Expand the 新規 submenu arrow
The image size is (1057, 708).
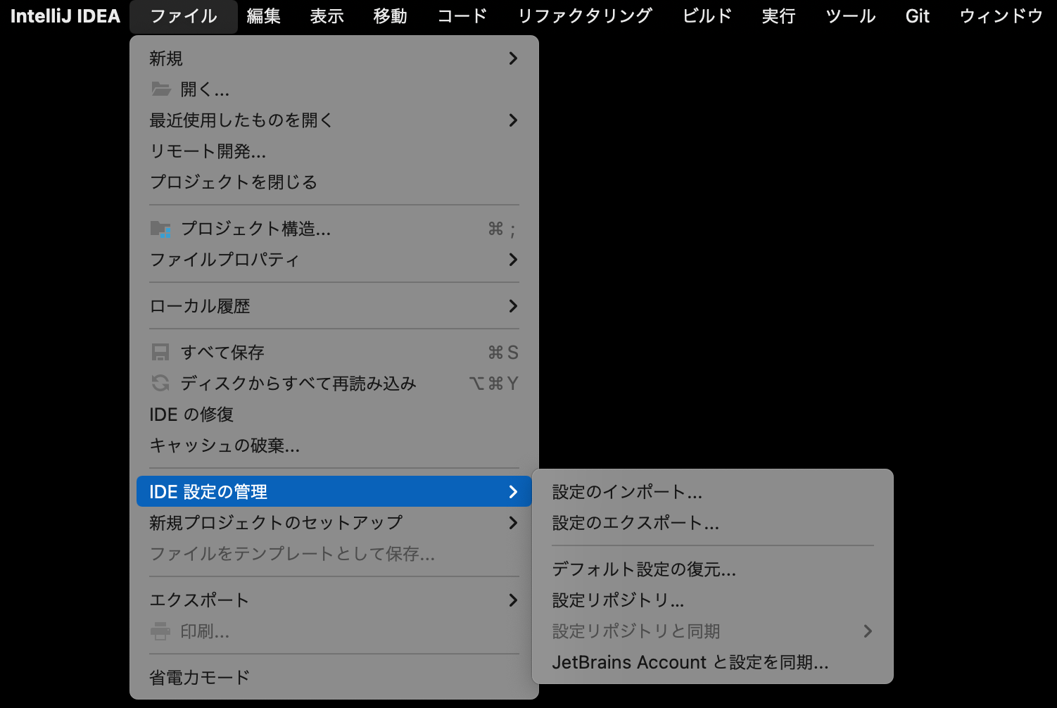(x=513, y=58)
